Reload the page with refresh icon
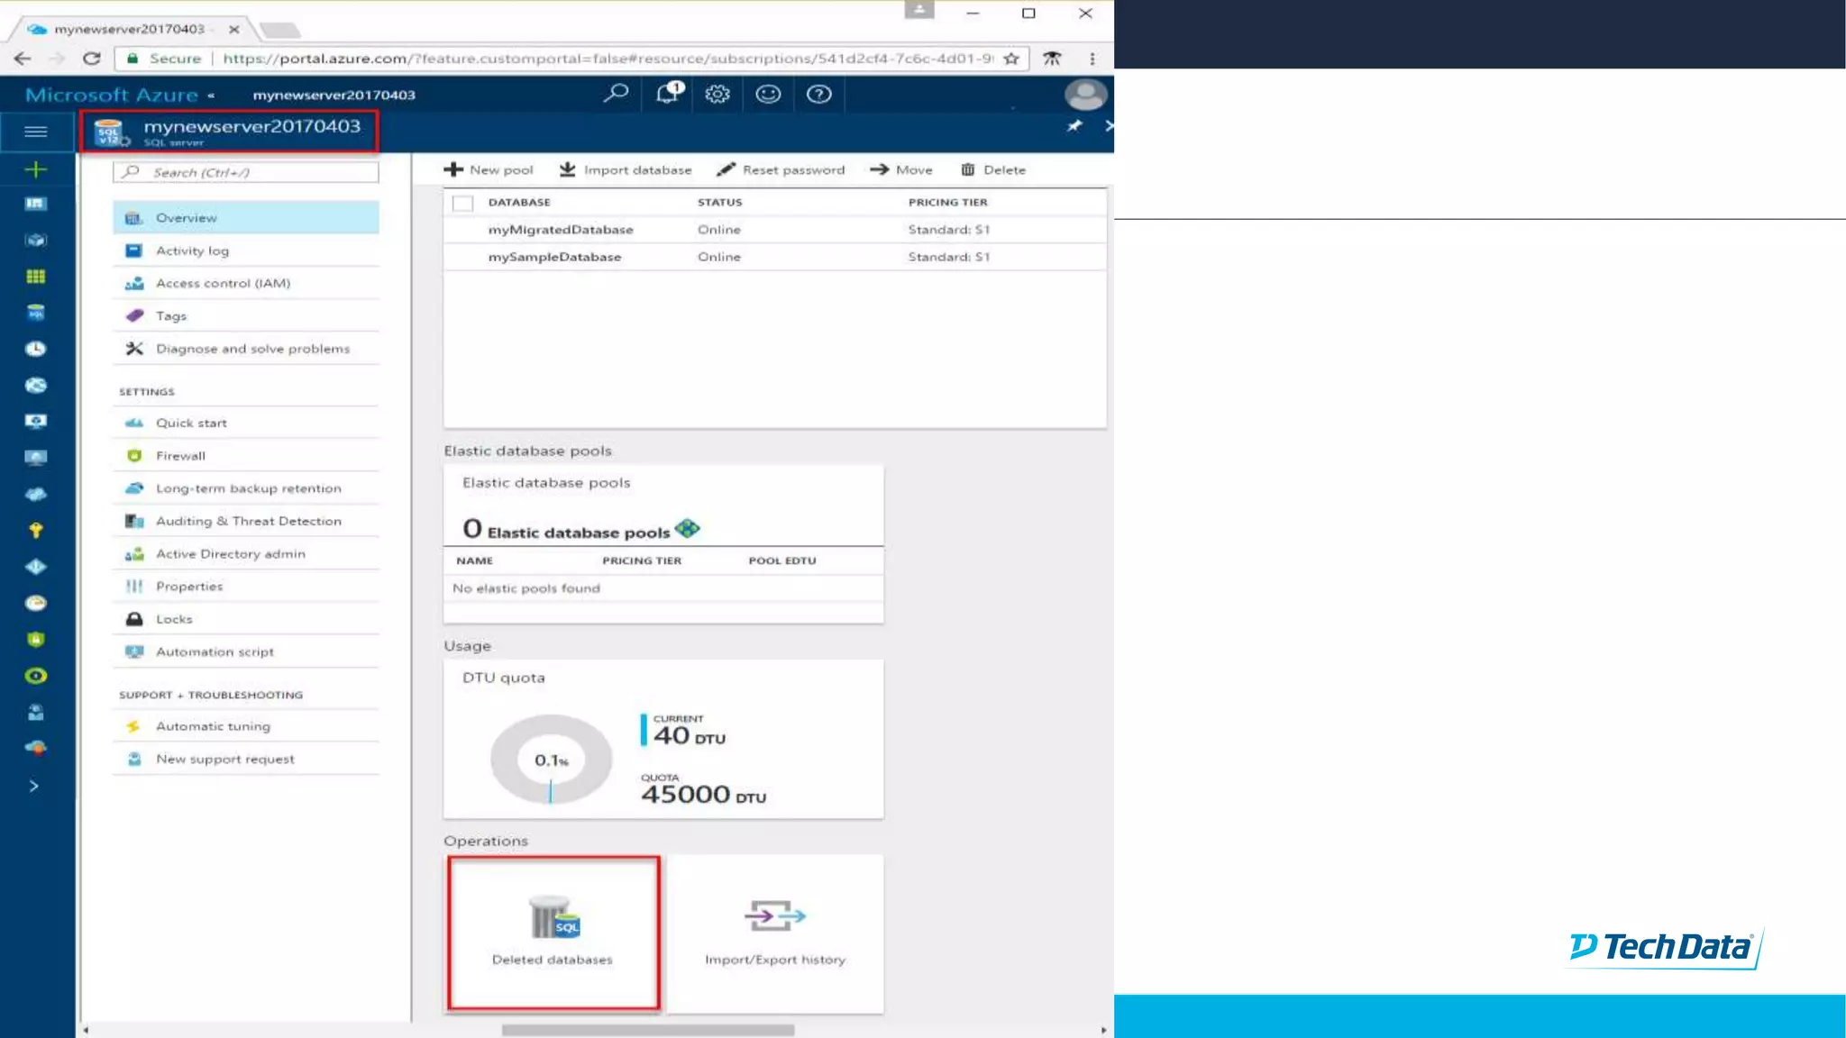This screenshot has width=1846, height=1038. tap(91, 59)
